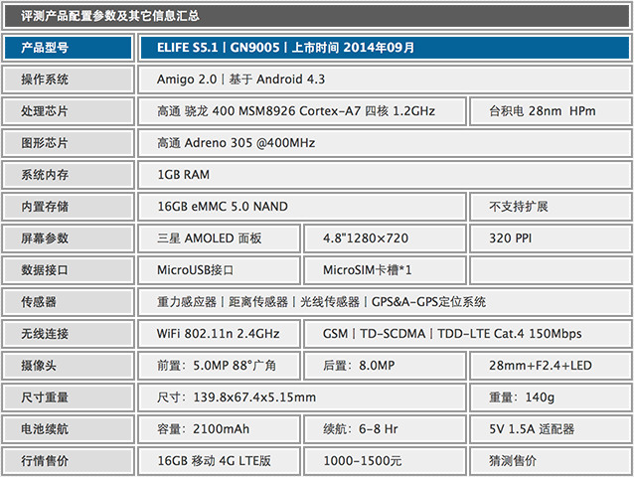The height and width of the screenshot is (477, 634).
Task: Select the 操作系统 row label
Action: (68, 79)
